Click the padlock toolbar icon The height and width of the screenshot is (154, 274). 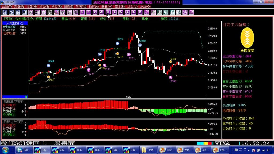click(x=172, y=12)
